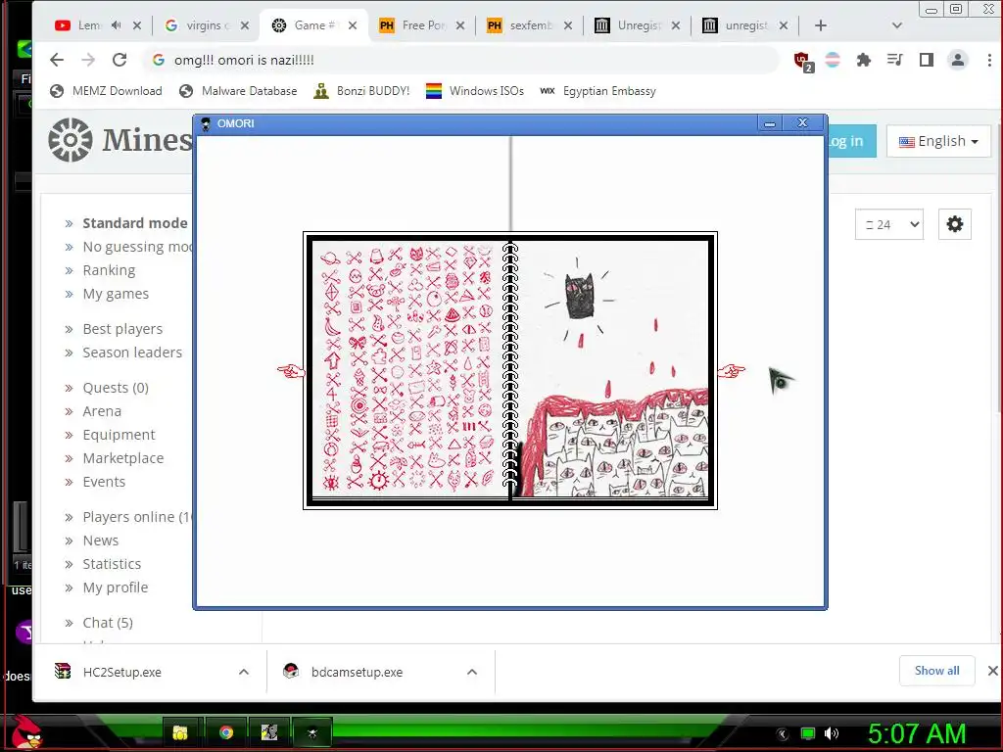Click the black cat drawing in OMORI
The image size is (1003, 752).
[580, 296]
